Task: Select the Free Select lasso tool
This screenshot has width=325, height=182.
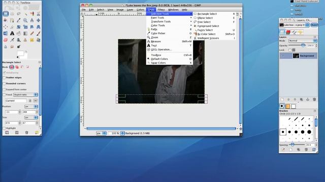Action: 19,14
